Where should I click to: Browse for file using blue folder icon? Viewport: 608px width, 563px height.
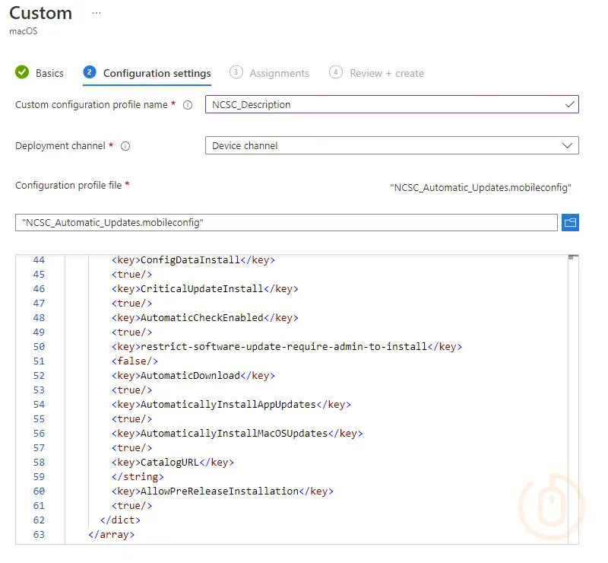(x=570, y=222)
